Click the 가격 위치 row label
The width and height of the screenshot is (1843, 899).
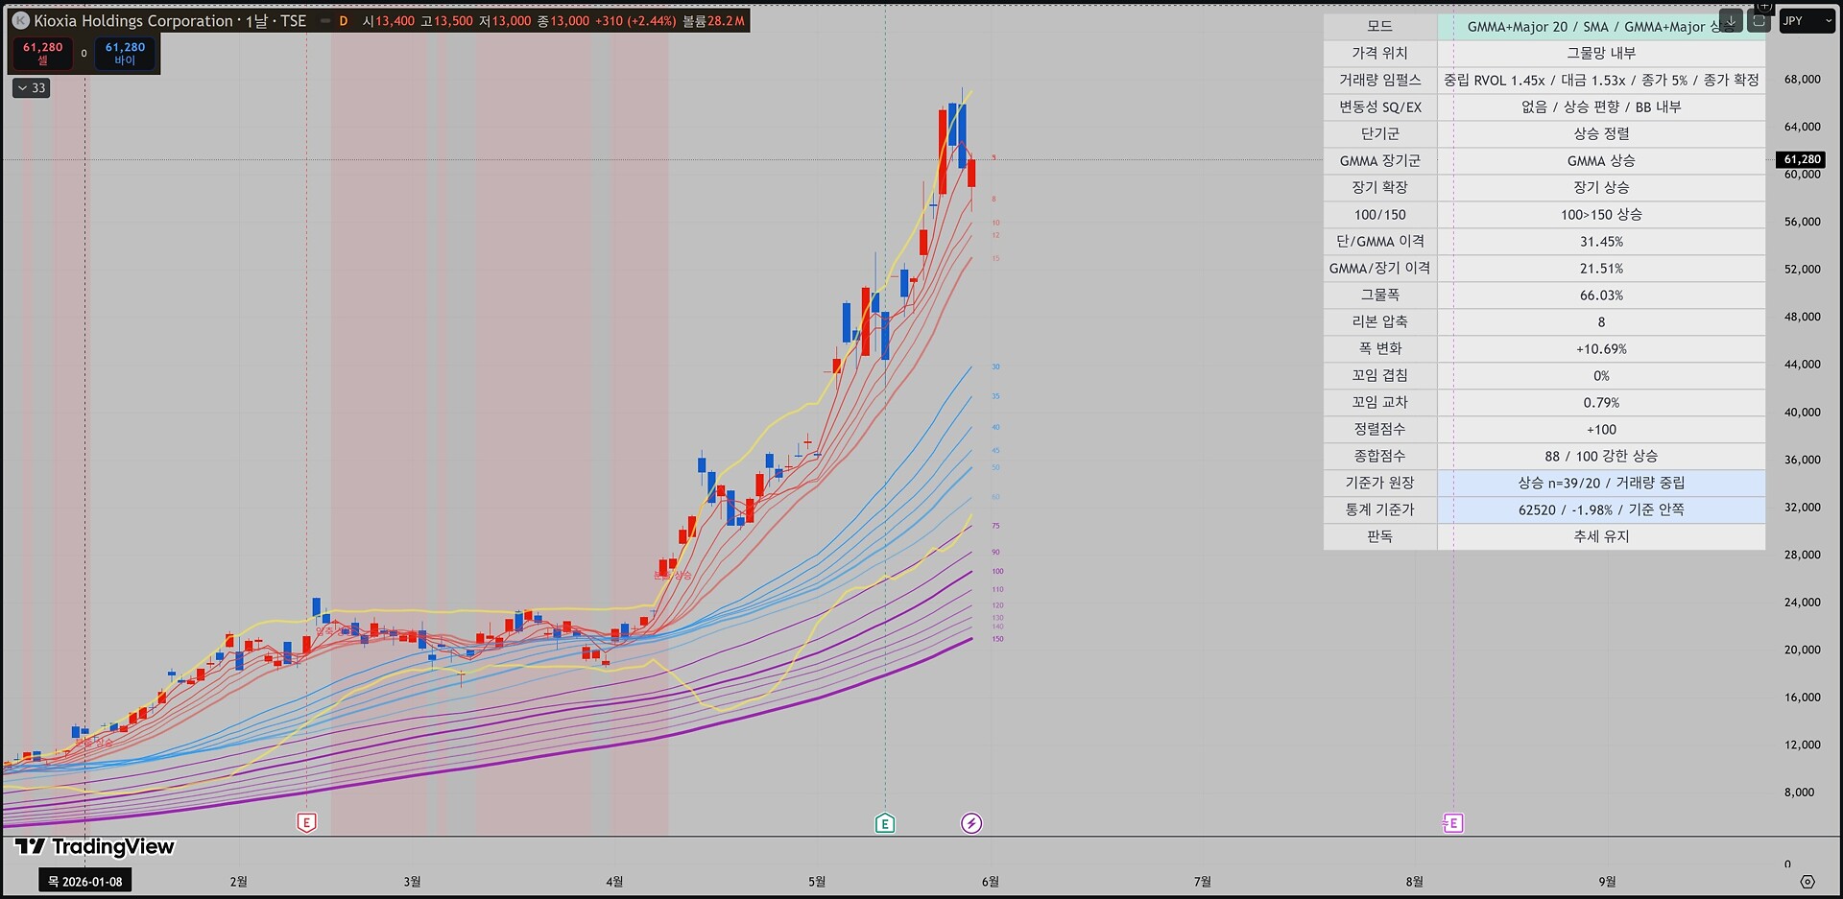pos(1379,53)
